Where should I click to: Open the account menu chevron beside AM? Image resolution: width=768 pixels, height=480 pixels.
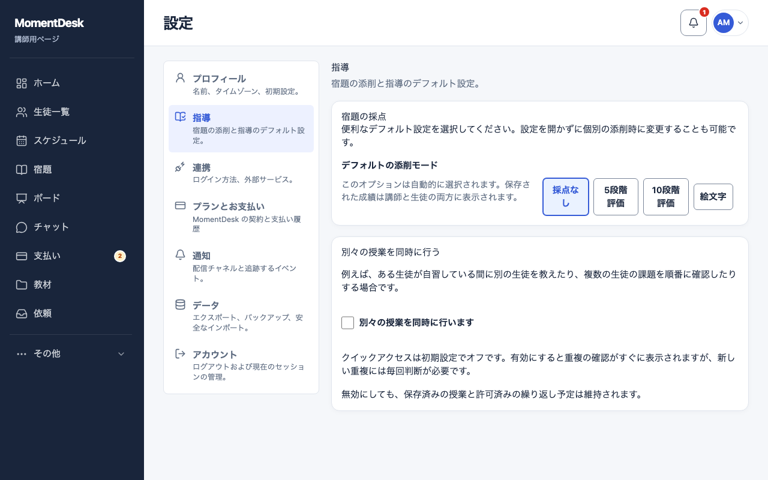[x=740, y=23]
